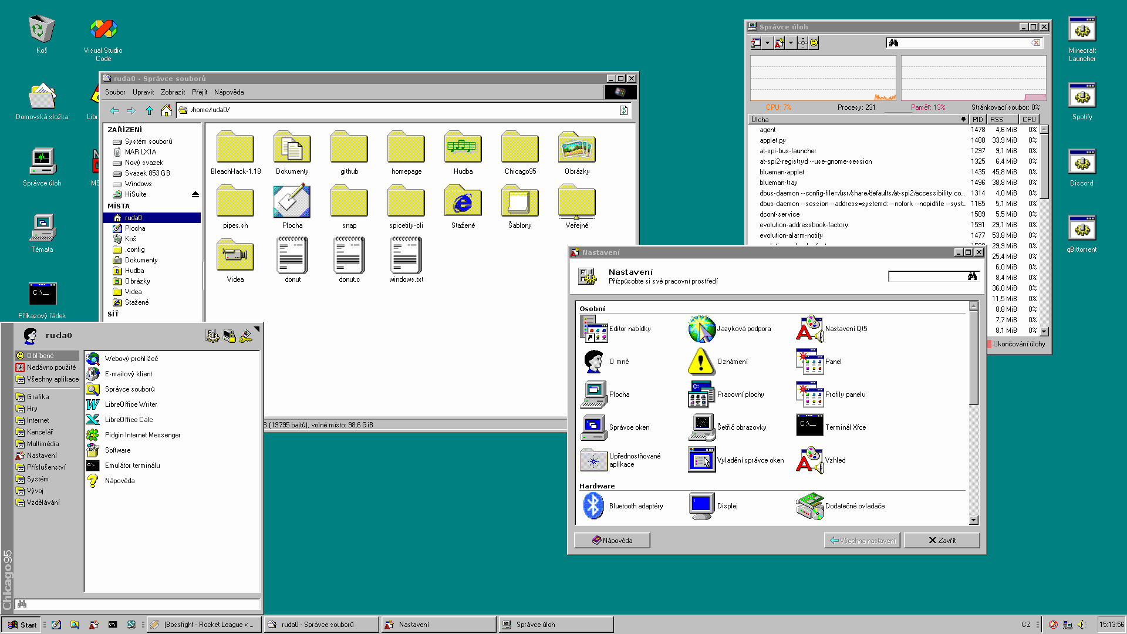Click the lock screen icon in start menu
This screenshot has width=1127, height=634.
click(x=229, y=336)
